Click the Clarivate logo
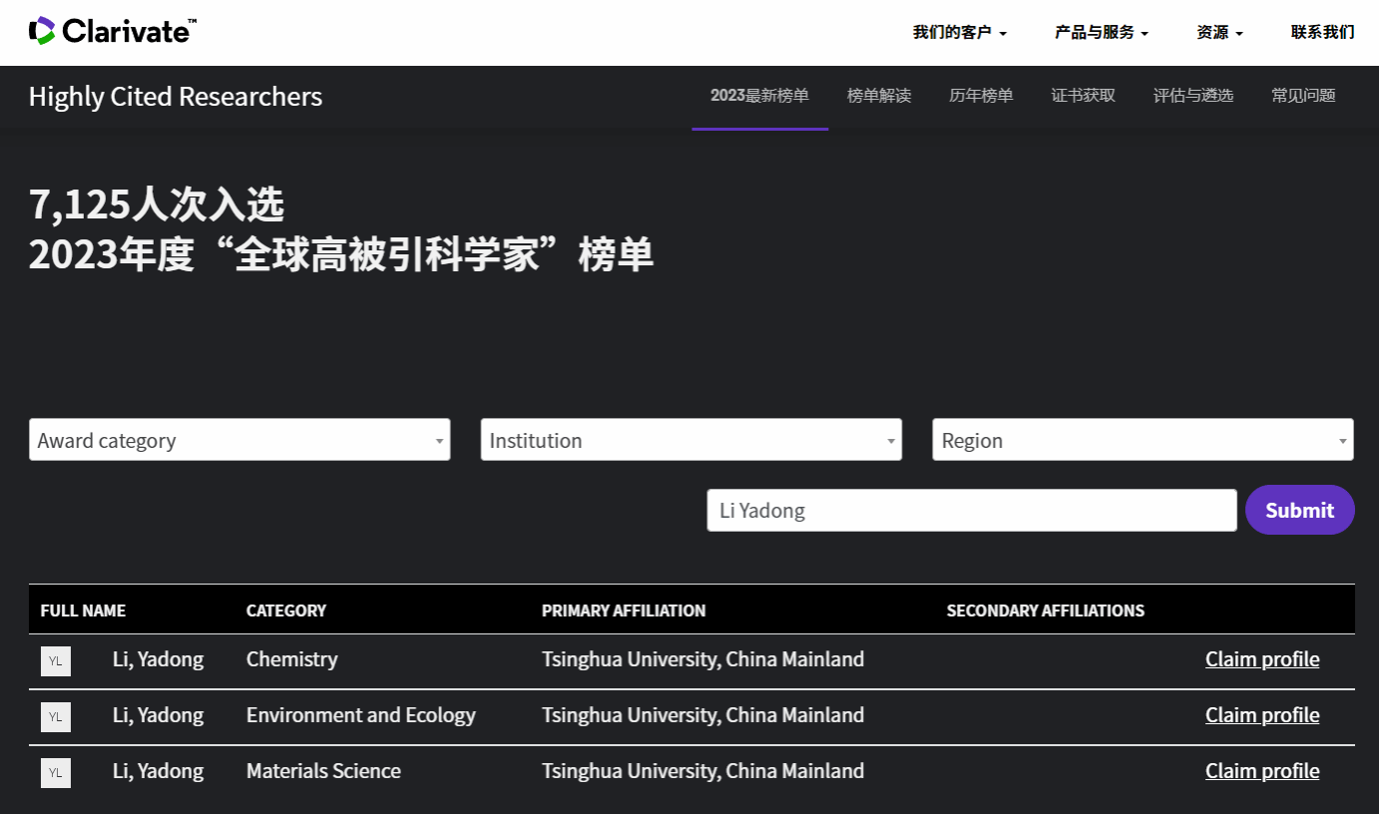The image size is (1379, 814). [x=112, y=31]
